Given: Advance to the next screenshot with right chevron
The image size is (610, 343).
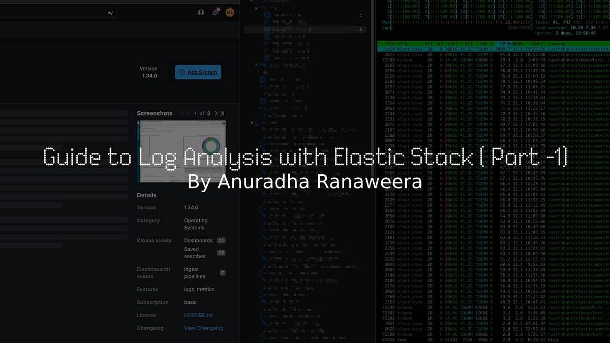Looking at the screenshot, I should pos(215,113).
